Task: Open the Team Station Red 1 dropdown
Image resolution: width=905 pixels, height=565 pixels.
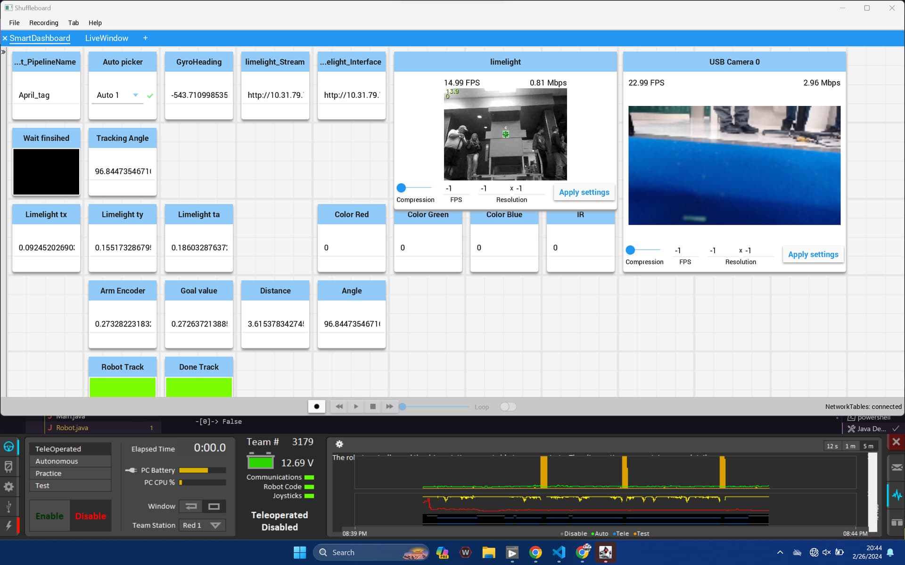Action: (203, 525)
